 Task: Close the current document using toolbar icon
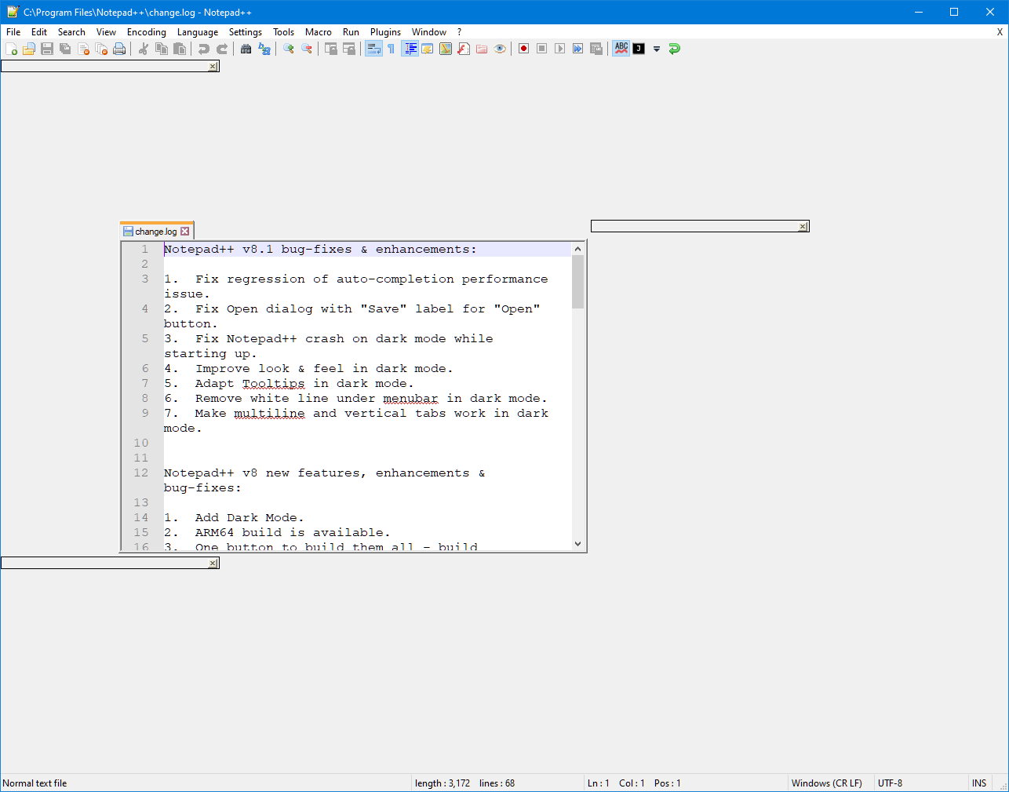pyautogui.click(x=83, y=49)
